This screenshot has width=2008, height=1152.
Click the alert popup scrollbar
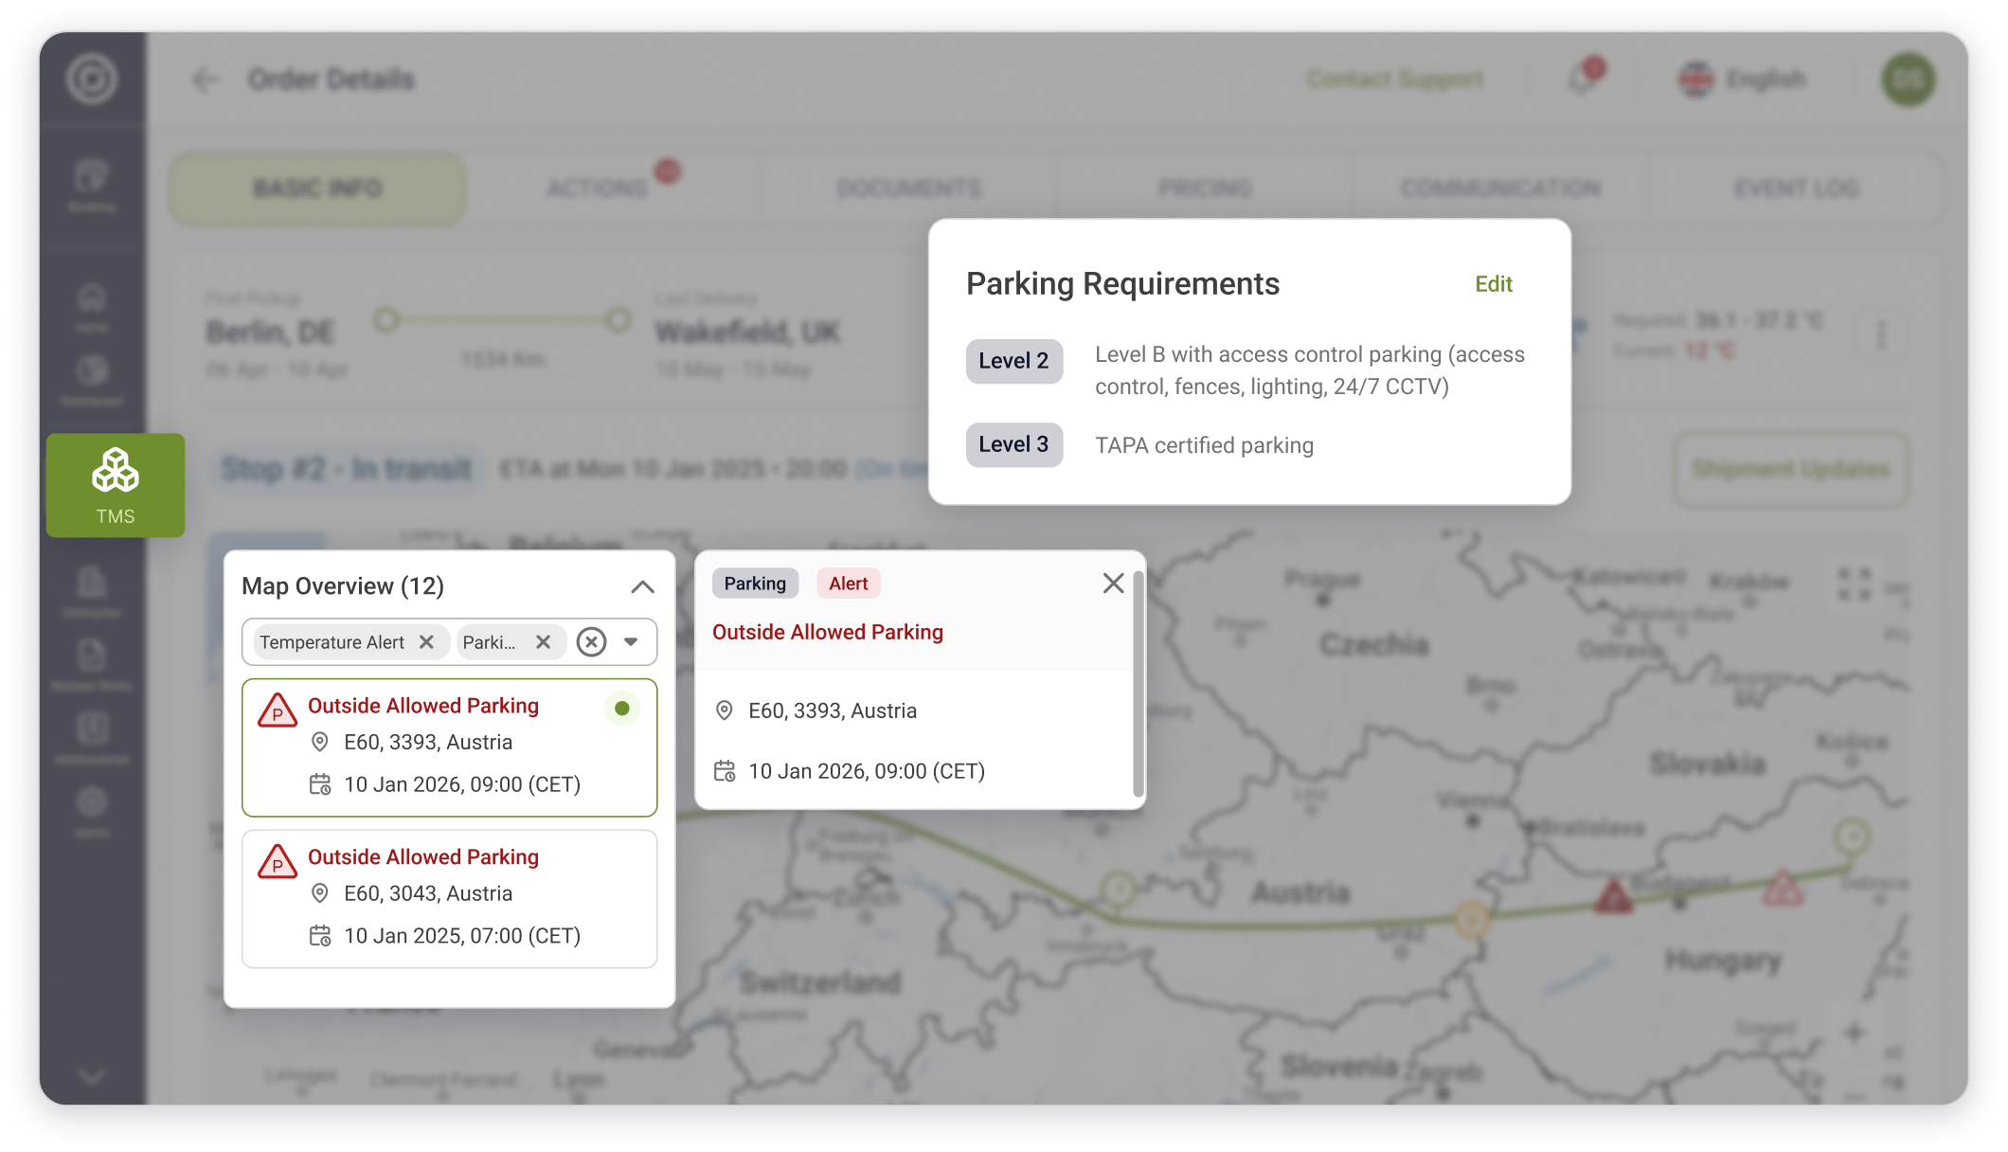pyautogui.click(x=1138, y=684)
